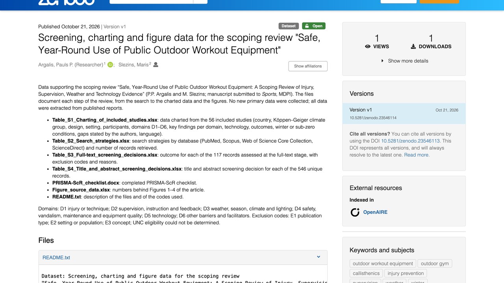The width and height of the screenshot is (504, 283).
Task: Click the download icon beside DOWNLOADS
Action: pos(413,46)
